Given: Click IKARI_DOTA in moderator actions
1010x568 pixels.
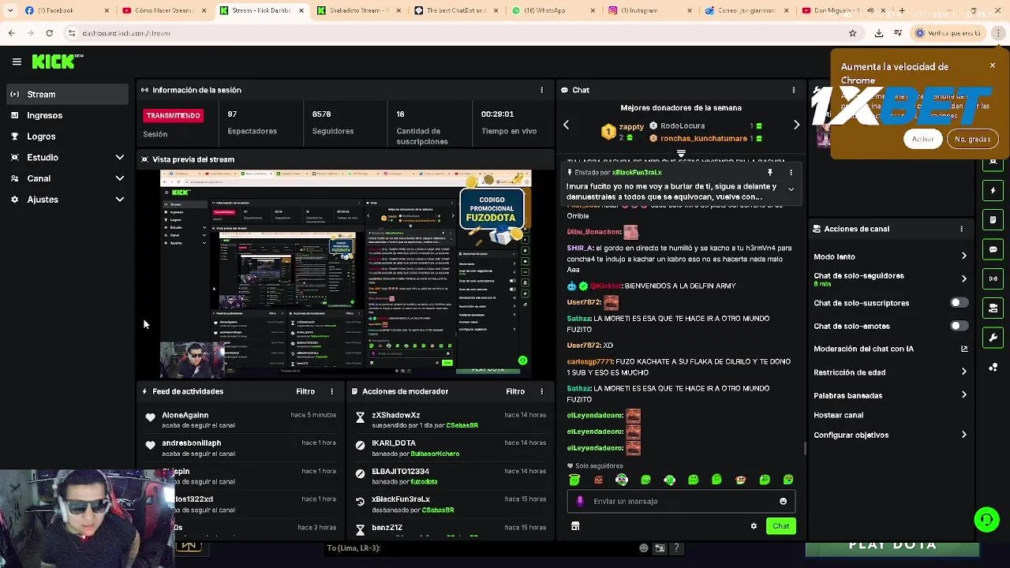Looking at the screenshot, I should click(394, 443).
